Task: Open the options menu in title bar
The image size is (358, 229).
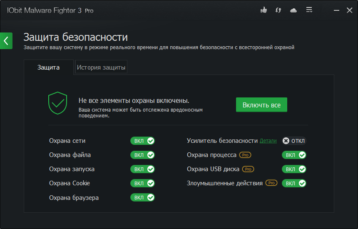Action: (x=309, y=10)
